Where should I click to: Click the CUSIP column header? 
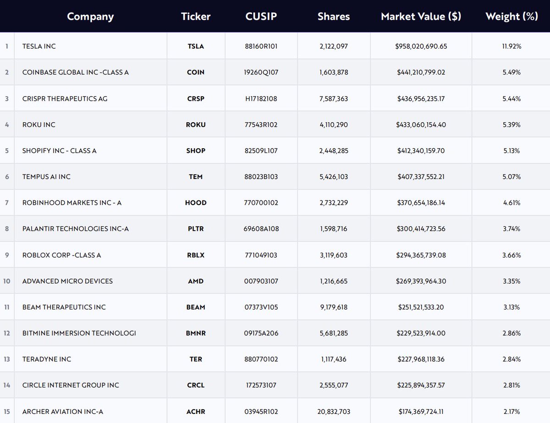tap(261, 16)
